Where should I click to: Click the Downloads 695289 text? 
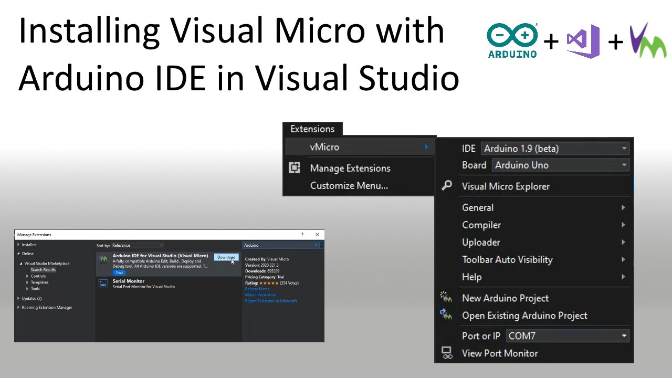[262, 271]
